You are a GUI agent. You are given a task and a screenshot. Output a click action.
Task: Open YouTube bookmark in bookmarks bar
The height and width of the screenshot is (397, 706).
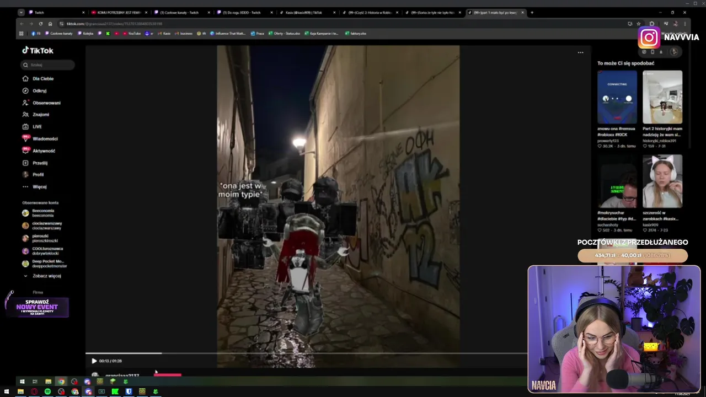[x=131, y=33]
